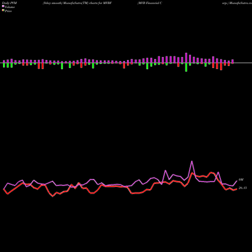Screen dimensions: 252x252
Task: Click the 'orp.) MunafaSutra.com' header text
Action: 237,3
